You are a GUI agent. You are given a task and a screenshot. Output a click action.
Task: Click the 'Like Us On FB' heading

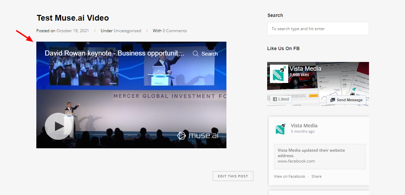pos(283,48)
